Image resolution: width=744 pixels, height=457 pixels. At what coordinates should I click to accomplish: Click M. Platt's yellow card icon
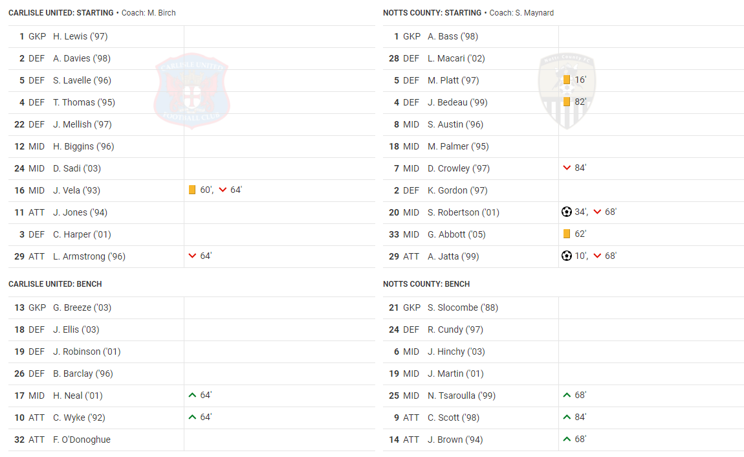(567, 80)
